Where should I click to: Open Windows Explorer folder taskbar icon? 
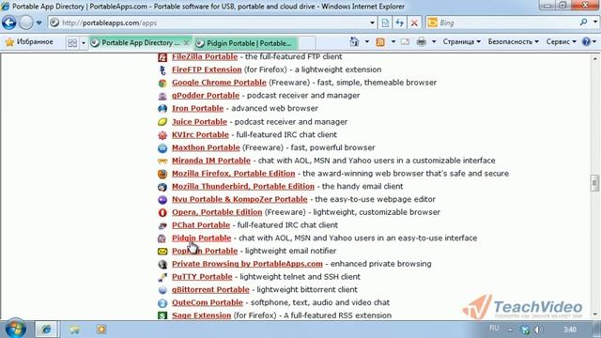74,330
